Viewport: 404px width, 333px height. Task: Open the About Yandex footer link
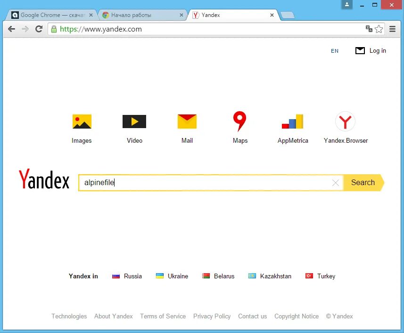coord(113,316)
